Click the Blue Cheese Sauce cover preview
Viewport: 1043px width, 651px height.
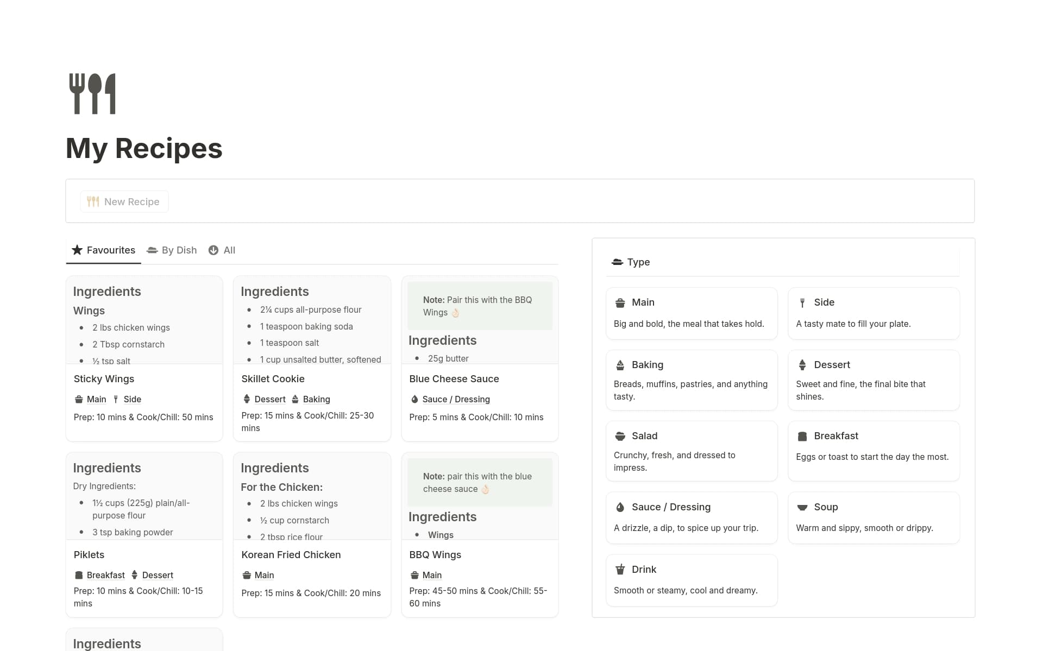[479, 320]
